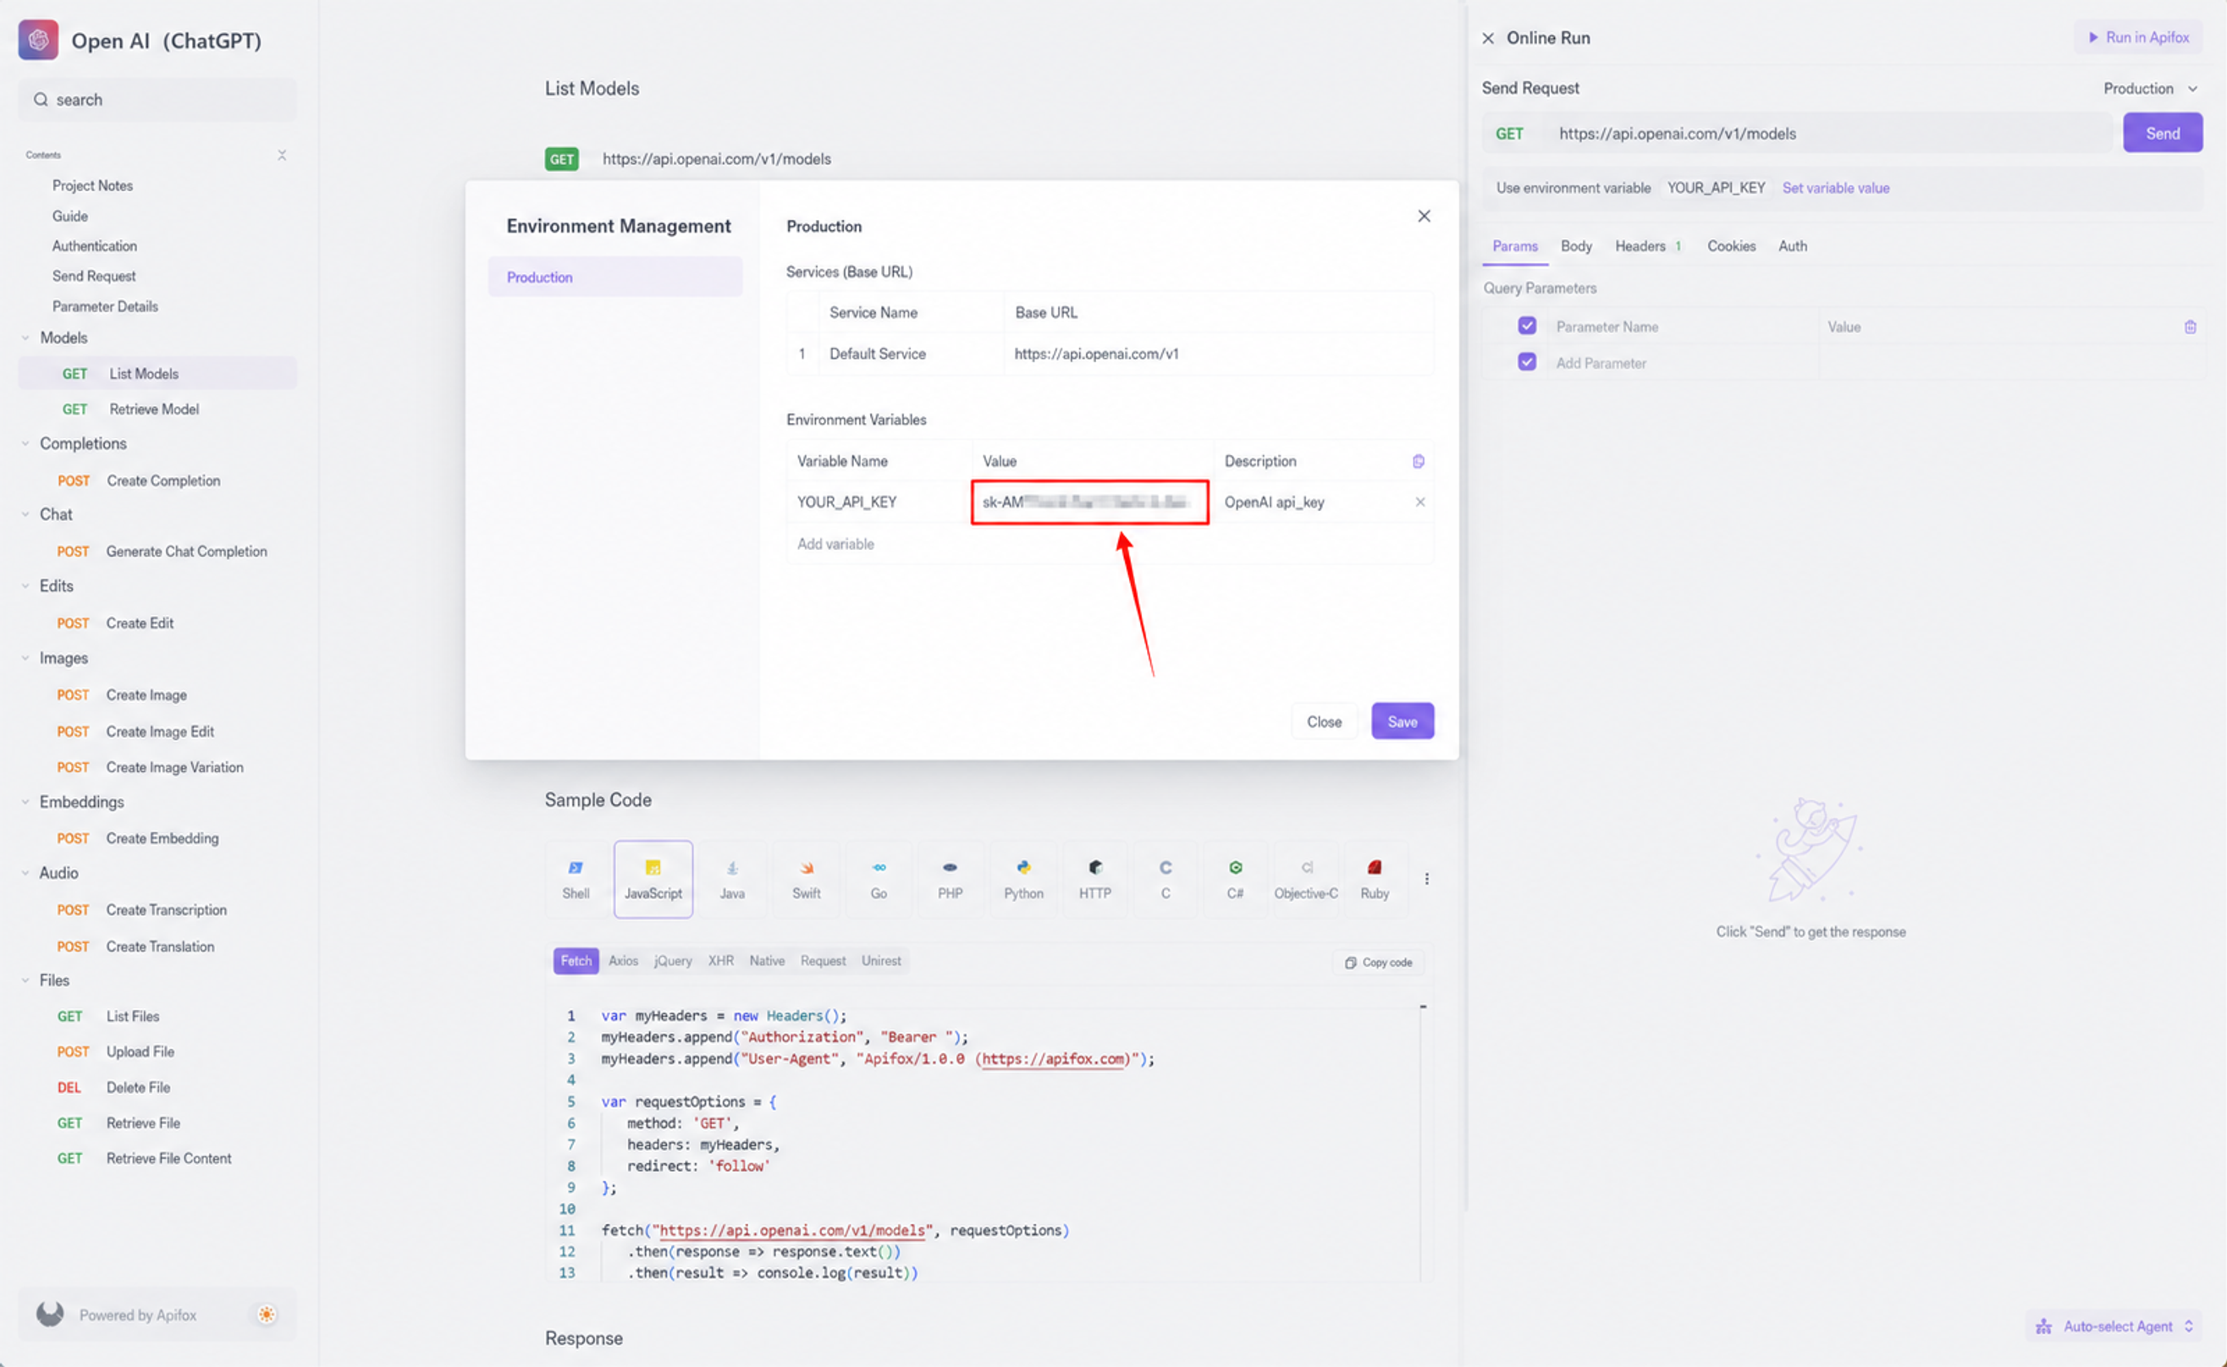2227x1367 pixels.
Task: Select the Fetch code variant tab
Action: [x=576, y=961]
